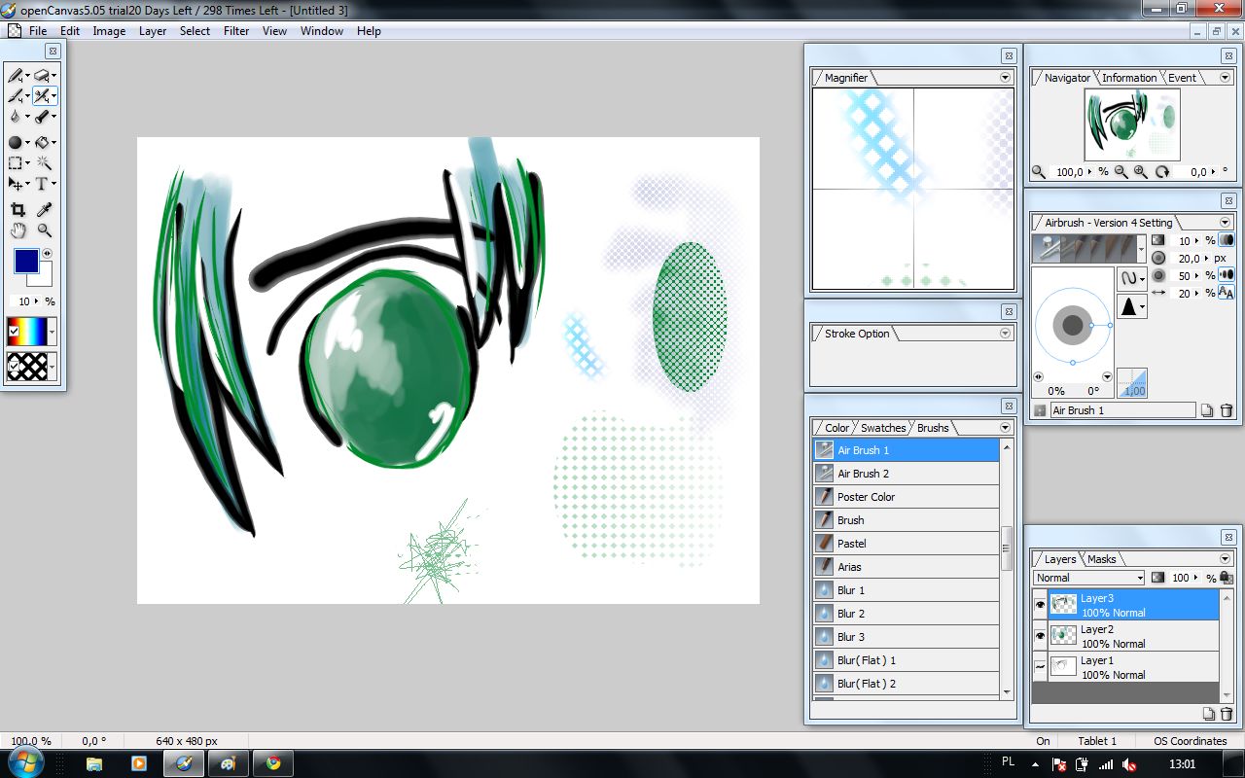Open the Normal blend mode dropdown
Image resolution: width=1245 pixels, height=778 pixels.
(1140, 578)
